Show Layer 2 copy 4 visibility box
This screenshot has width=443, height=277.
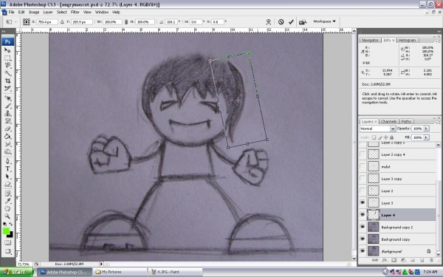coord(363,154)
